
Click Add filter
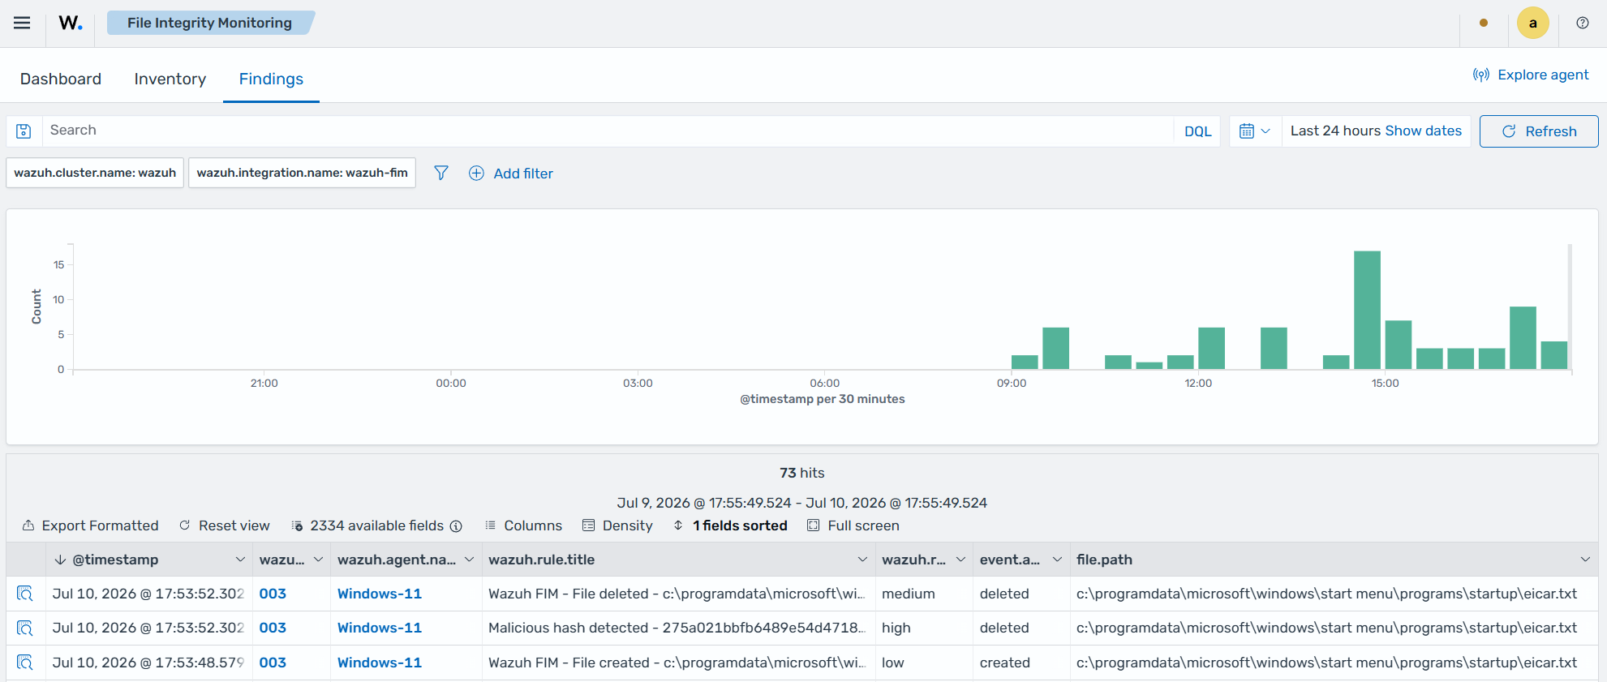[x=511, y=174]
